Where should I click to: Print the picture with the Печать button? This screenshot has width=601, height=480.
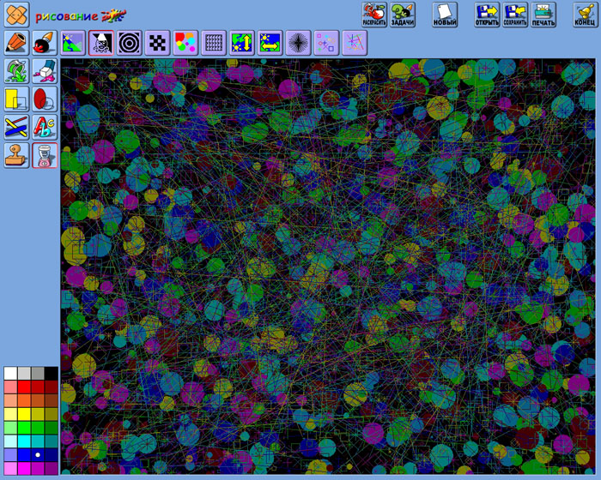pos(543,15)
